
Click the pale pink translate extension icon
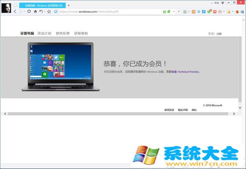[220, 12]
